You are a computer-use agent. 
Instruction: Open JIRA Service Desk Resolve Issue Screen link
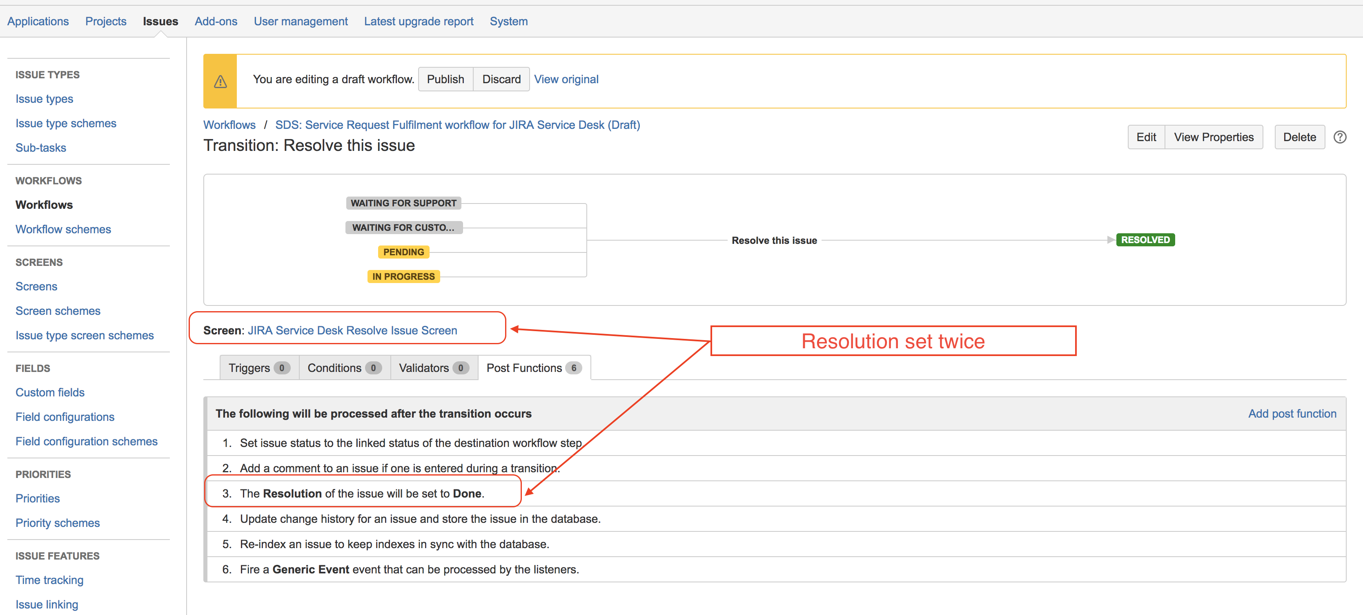(x=352, y=330)
